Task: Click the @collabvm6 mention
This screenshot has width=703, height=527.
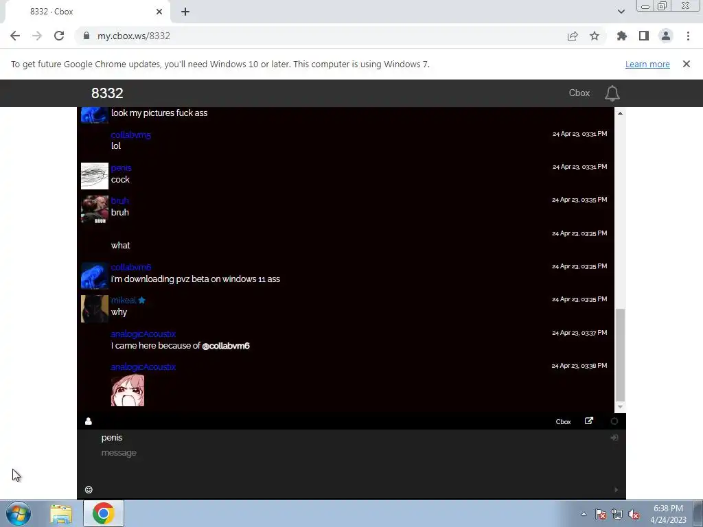Action: point(226,346)
